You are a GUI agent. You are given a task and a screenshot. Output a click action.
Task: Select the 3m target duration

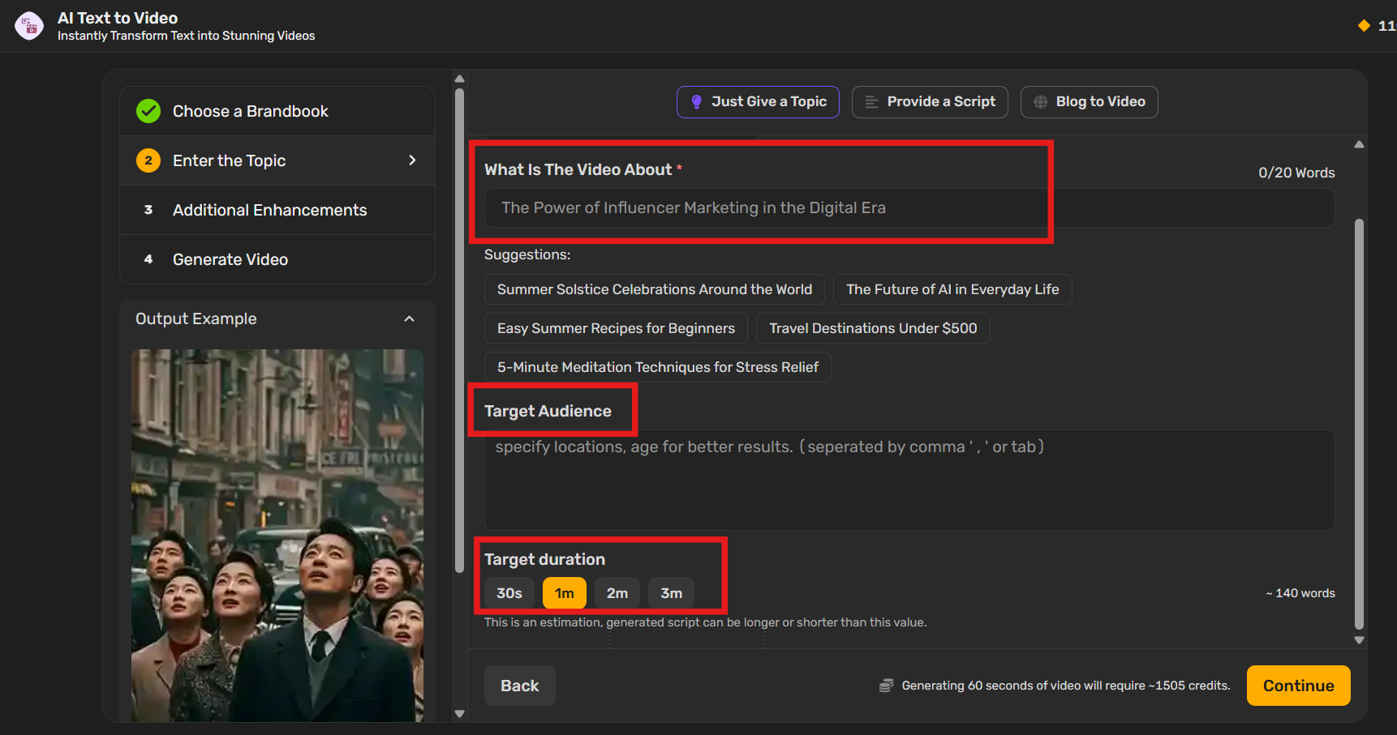click(670, 592)
